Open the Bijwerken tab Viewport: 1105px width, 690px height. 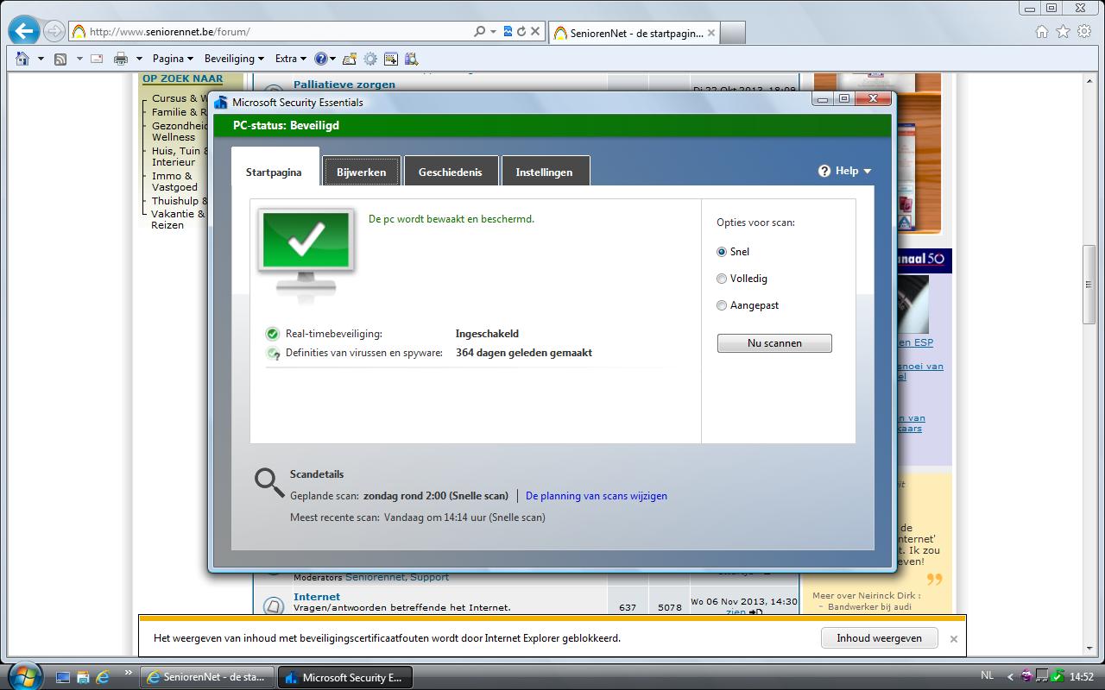click(x=362, y=172)
